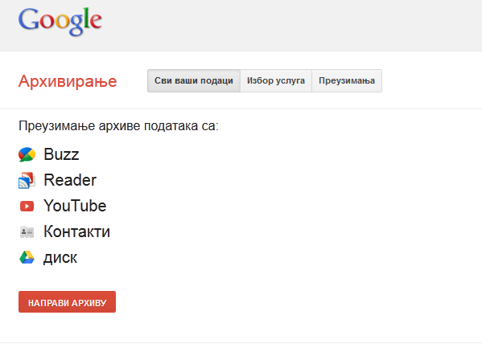Click the gray Контакти card icon
The image size is (482, 348).
pos(27,232)
